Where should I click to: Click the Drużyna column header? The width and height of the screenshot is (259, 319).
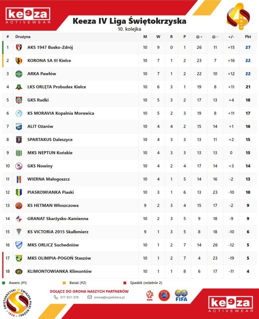(23, 37)
